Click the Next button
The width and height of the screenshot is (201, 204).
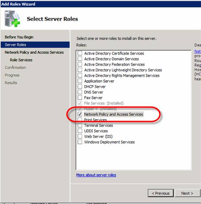(x=187, y=193)
